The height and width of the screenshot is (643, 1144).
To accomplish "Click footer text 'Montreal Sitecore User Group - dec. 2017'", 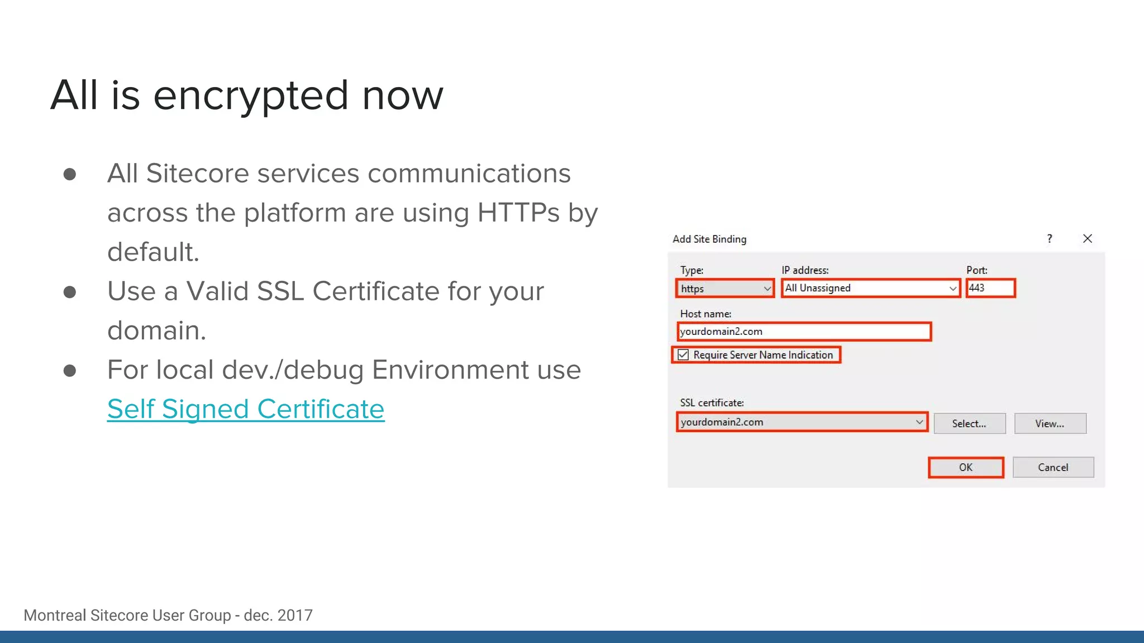I will pyautogui.click(x=168, y=615).
